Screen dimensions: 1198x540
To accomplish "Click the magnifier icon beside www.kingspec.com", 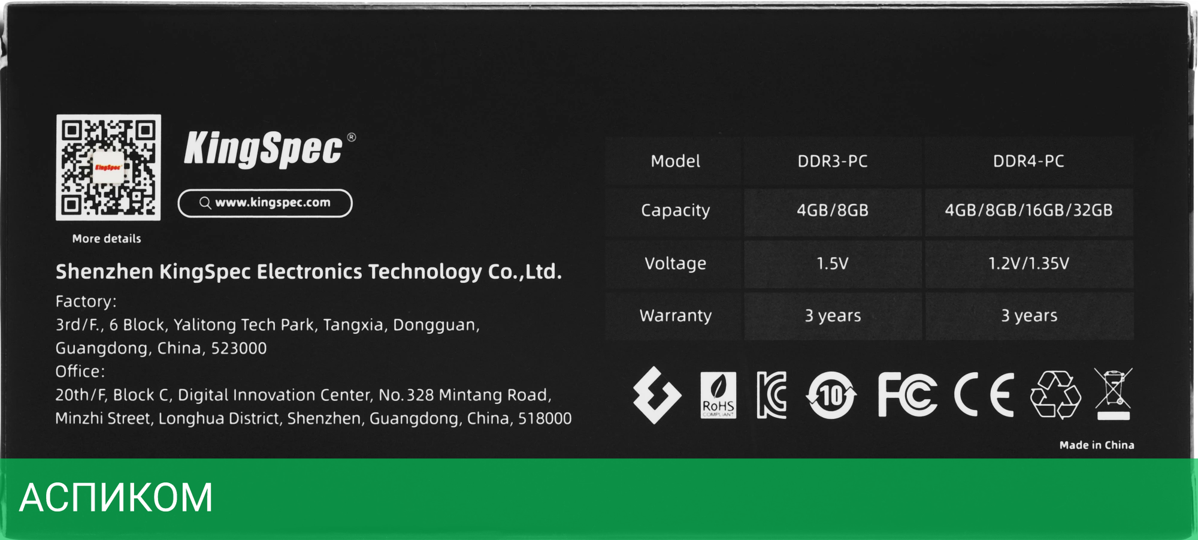I will click(205, 203).
